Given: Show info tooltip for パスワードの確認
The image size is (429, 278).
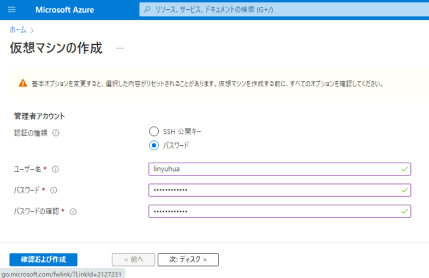Looking at the screenshot, I should tap(73, 212).
